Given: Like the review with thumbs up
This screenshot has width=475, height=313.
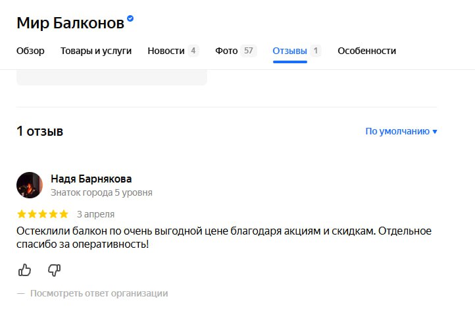Looking at the screenshot, I should [x=24, y=270].
